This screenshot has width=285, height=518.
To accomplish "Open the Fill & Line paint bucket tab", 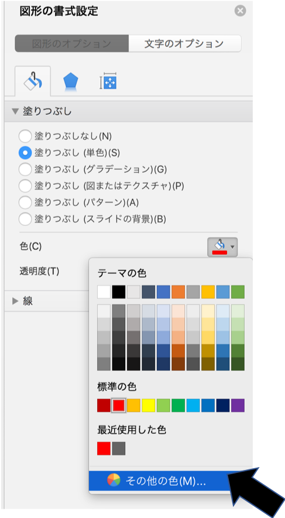I will click(33, 81).
